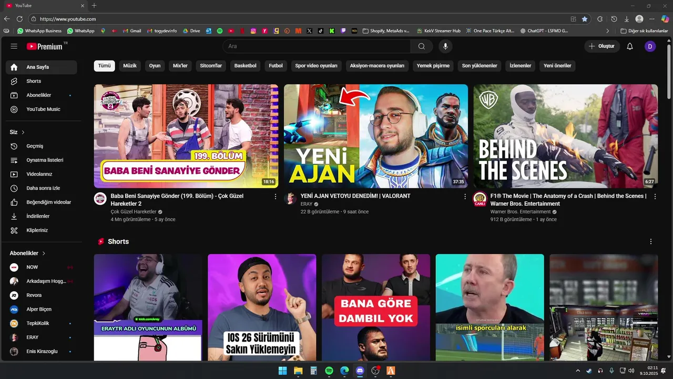Select the Oyun filter chip
Image resolution: width=673 pixels, height=379 pixels.
[x=155, y=66]
